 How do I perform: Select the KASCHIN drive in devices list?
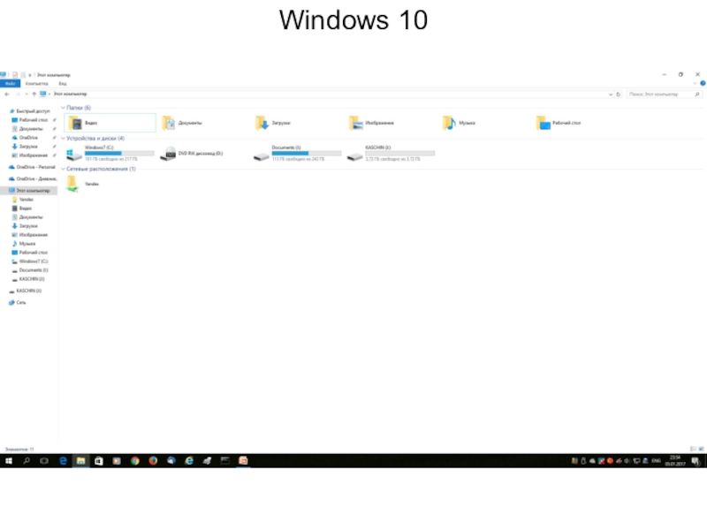click(x=391, y=153)
